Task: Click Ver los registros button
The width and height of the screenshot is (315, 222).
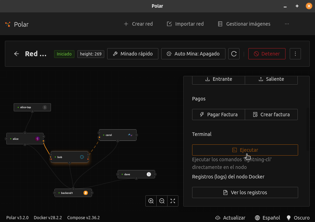Action: coord(245,192)
